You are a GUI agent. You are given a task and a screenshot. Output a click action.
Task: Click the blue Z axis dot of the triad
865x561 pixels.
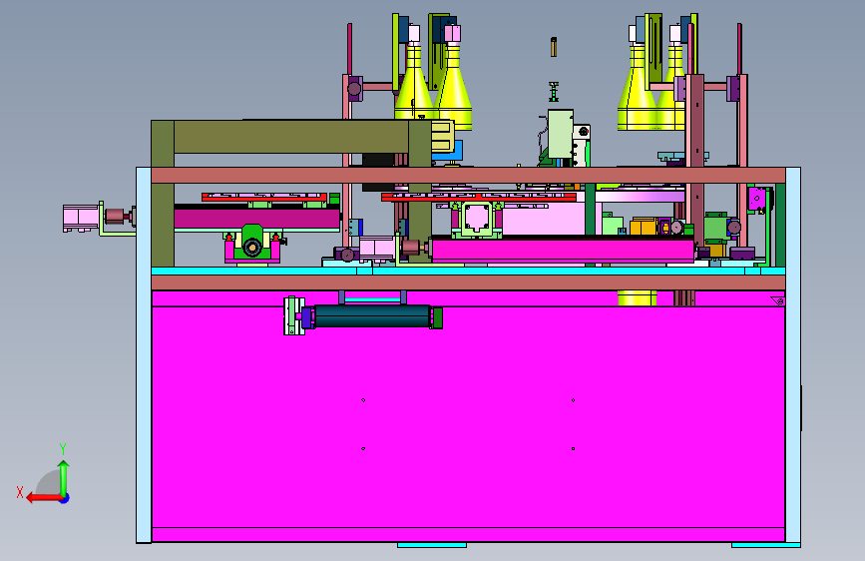click(65, 499)
